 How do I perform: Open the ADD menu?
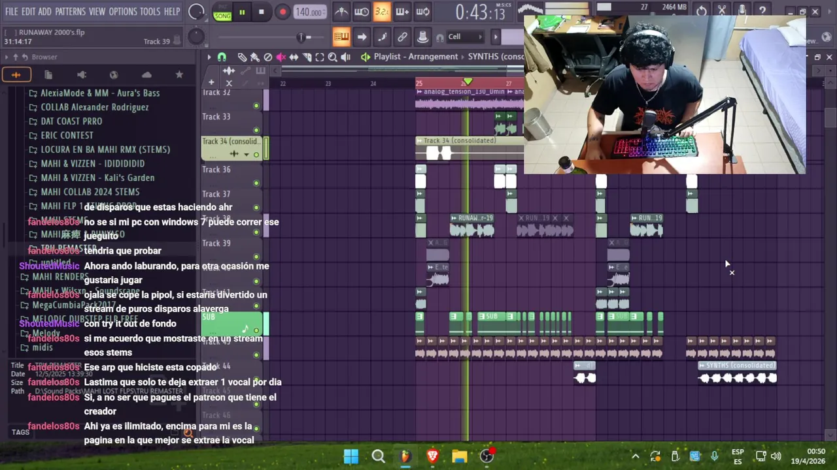tap(44, 12)
